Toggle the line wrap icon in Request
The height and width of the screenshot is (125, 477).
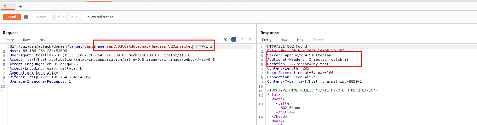pyautogui.click(x=234, y=39)
